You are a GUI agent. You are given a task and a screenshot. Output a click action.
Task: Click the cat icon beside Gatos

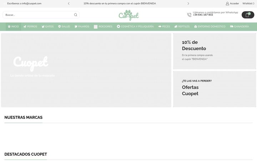(43, 26)
